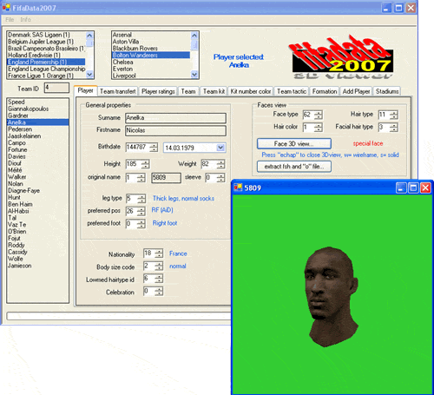Click the Nationality spinner arrows

159,253
